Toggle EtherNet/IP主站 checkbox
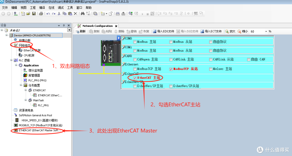The height and width of the screenshot is (156, 292). (135, 86)
